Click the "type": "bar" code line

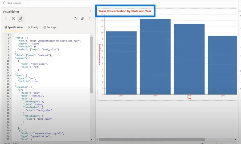pyautogui.click(x=27, y=78)
